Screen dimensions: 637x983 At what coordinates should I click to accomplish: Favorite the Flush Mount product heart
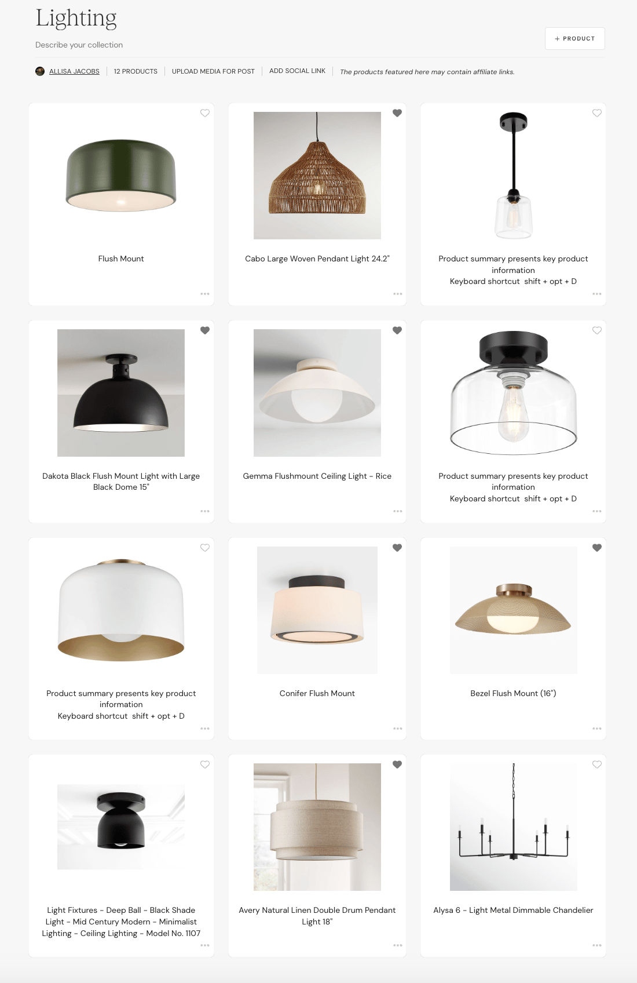205,113
